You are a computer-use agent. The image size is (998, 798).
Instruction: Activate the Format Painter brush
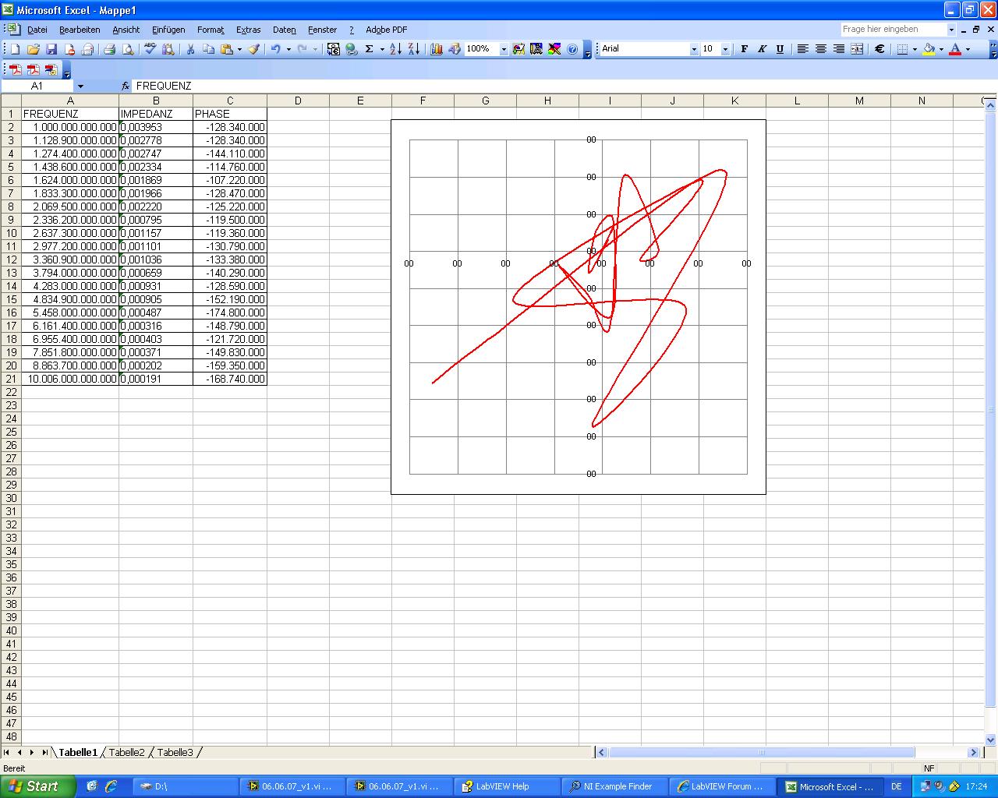pos(254,49)
